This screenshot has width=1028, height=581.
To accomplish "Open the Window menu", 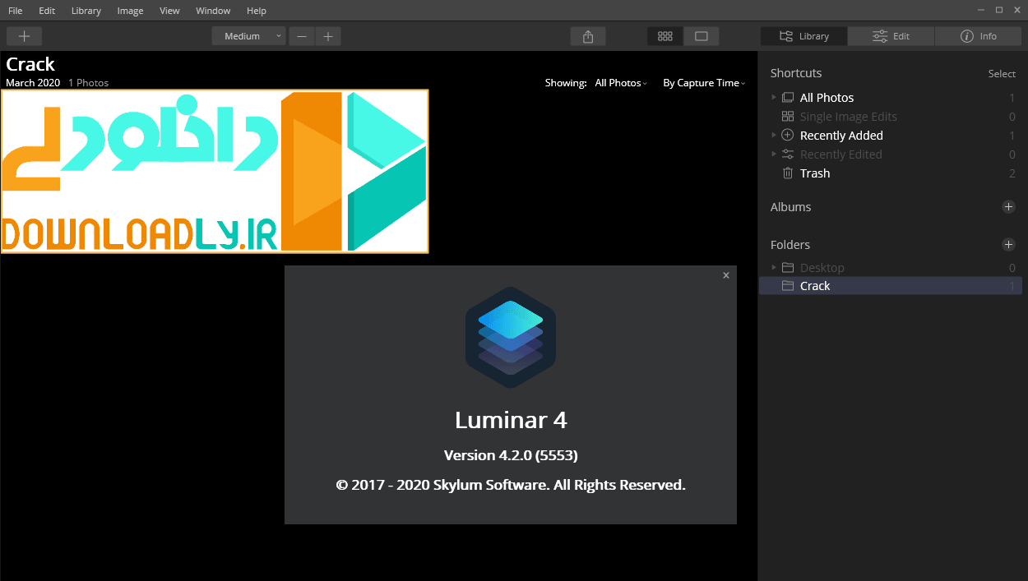I will coord(213,11).
